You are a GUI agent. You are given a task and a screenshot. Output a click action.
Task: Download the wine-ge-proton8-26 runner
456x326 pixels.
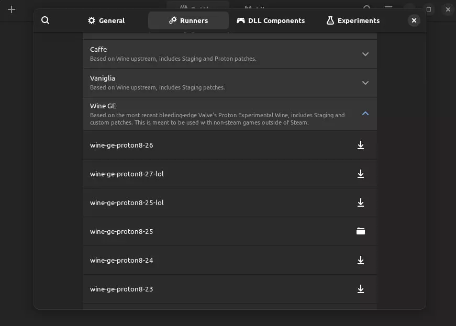tap(360, 145)
